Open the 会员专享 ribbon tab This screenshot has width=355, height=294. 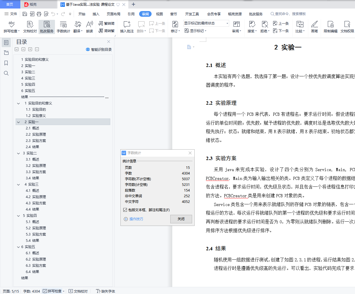214,14
